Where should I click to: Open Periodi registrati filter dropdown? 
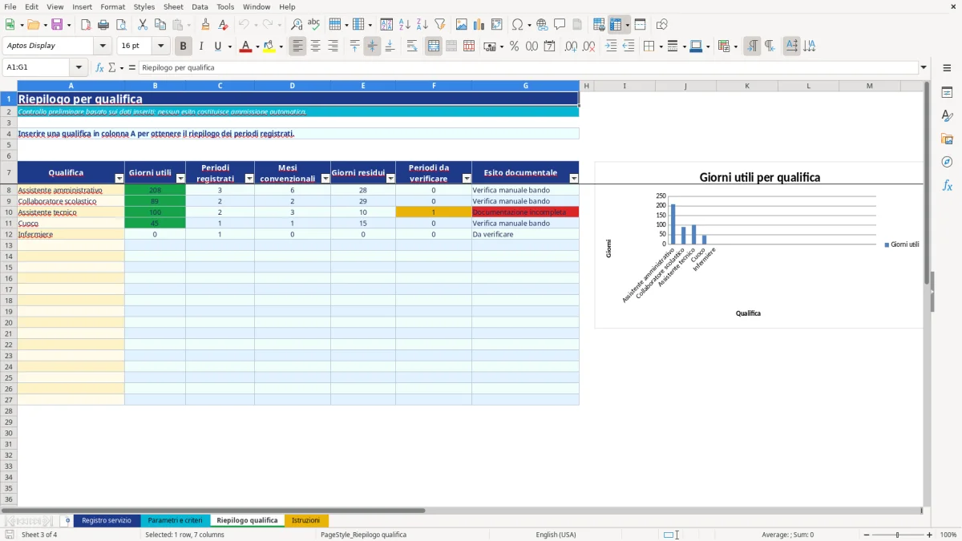(x=249, y=179)
